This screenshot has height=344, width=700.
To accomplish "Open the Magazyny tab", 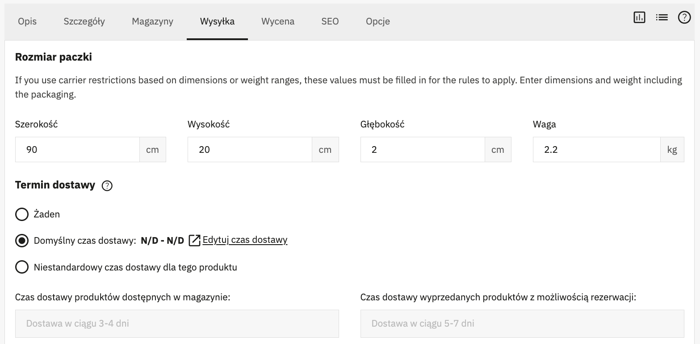I will (x=152, y=21).
